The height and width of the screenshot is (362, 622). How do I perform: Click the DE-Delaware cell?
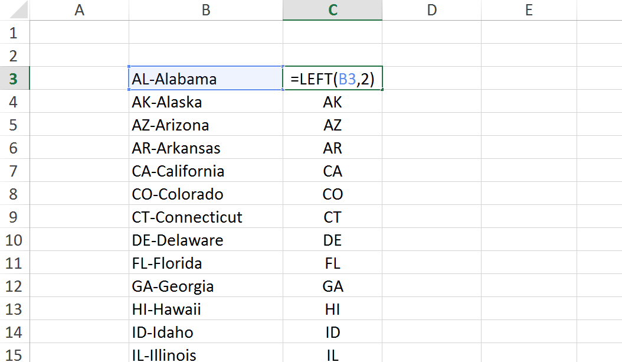click(205, 240)
